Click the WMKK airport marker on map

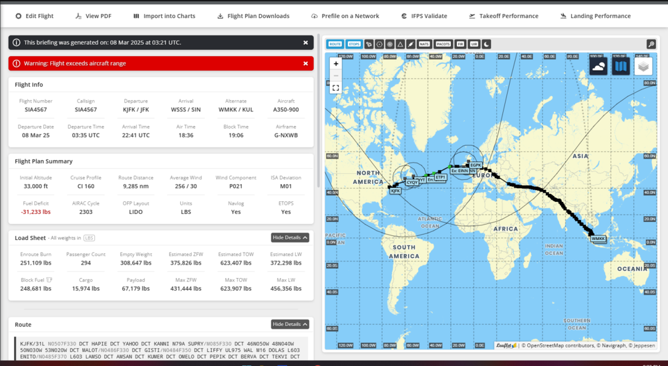point(598,238)
